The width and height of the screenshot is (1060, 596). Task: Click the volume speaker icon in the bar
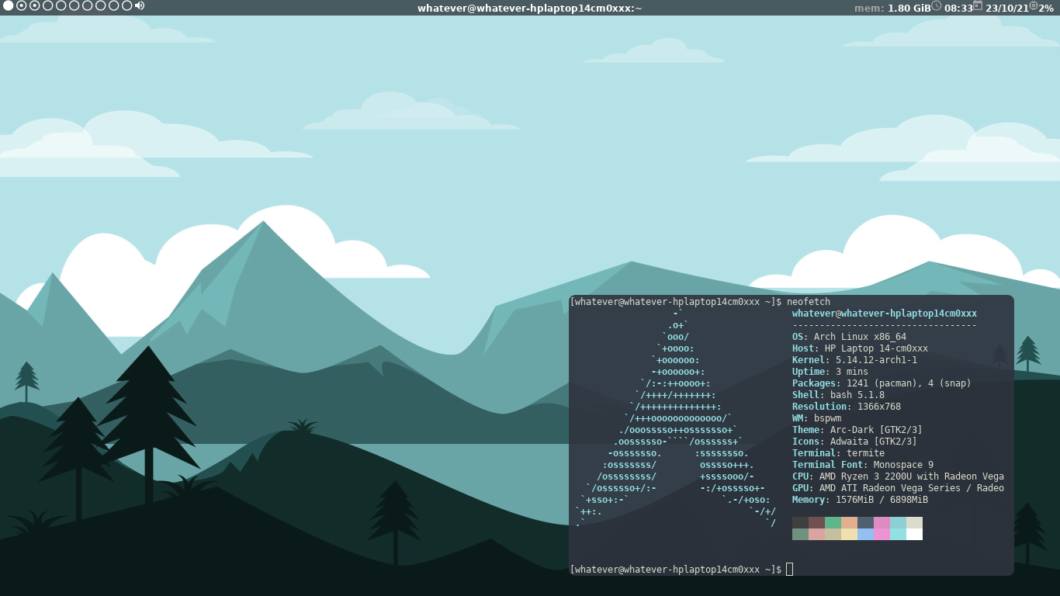pyautogui.click(x=140, y=5)
